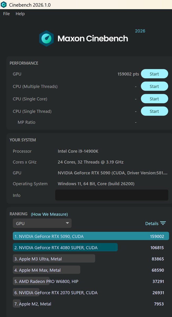Expand the GPU ranking category dropdown
This screenshot has width=172, height=317.
pyautogui.click(x=42, y=223)
